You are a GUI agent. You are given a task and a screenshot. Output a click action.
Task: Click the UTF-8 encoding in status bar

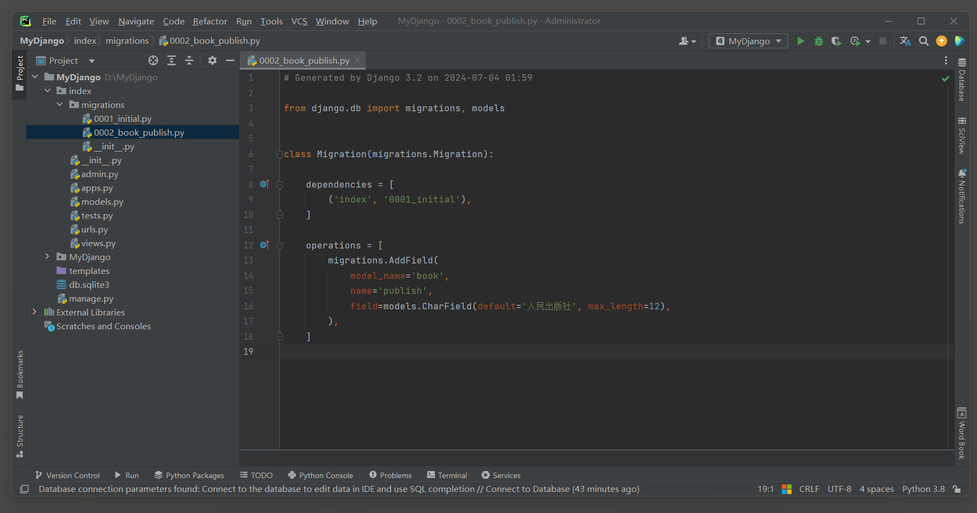(x=839, y=489)
